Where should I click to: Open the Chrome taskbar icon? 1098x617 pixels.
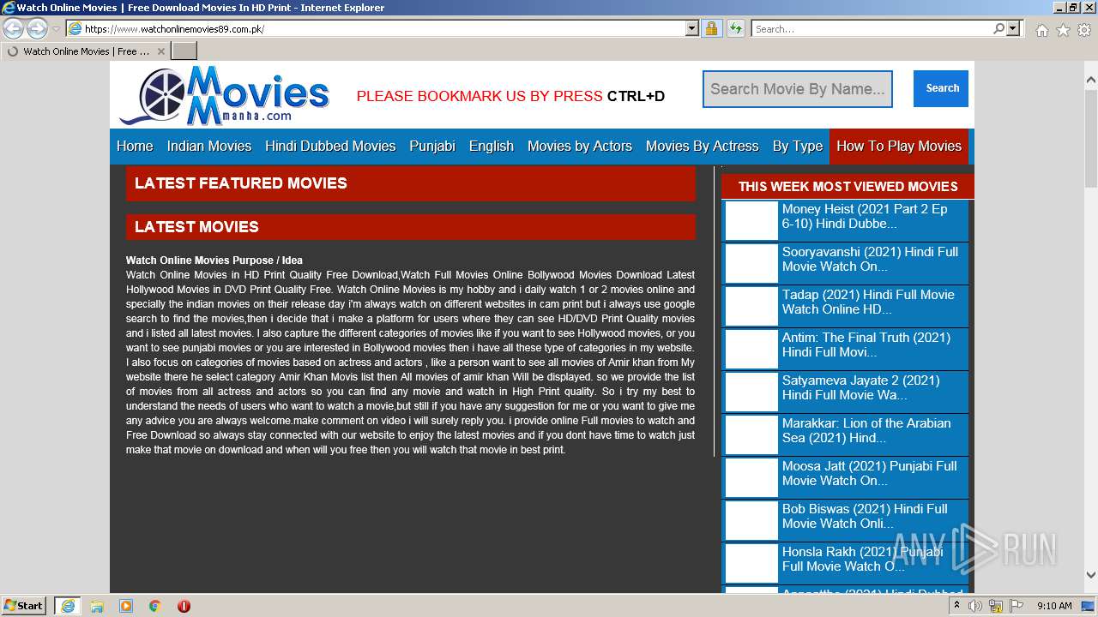coord(155,606)
